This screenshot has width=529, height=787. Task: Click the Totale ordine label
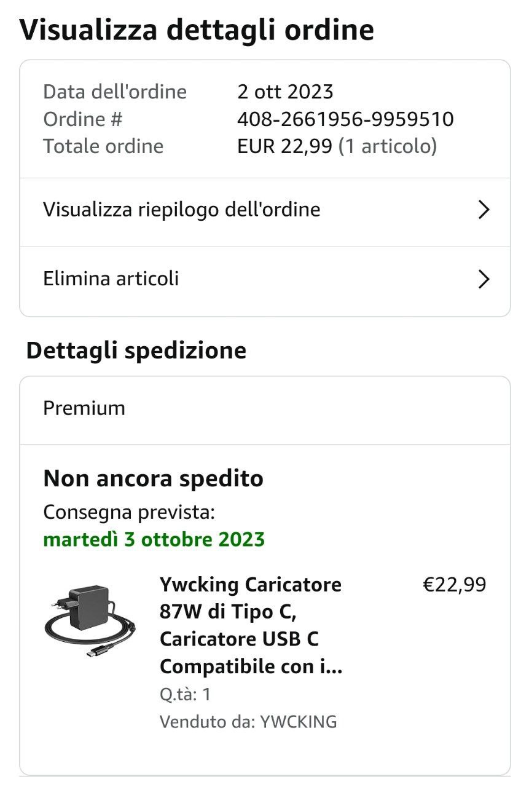[103, 146]
